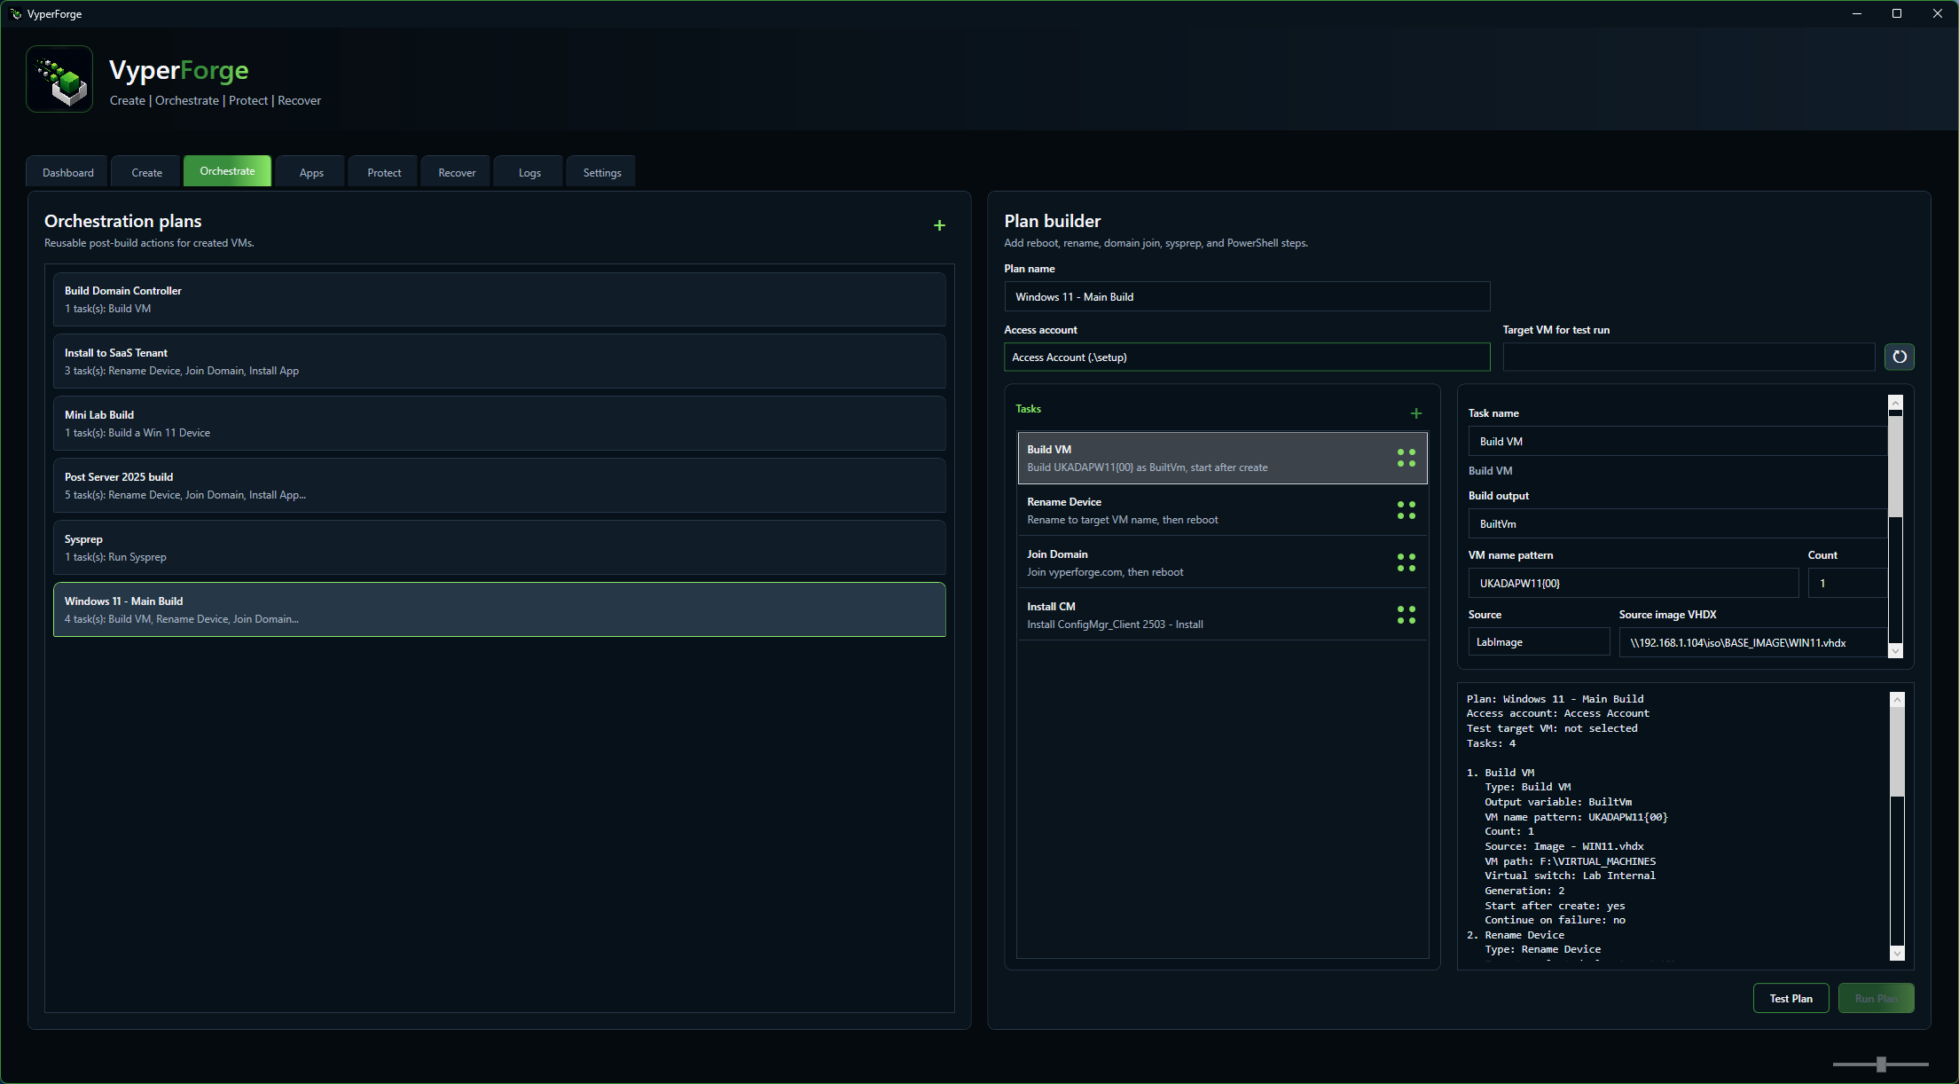Grab the drag handle for Build VM task

click(1406, 458)
